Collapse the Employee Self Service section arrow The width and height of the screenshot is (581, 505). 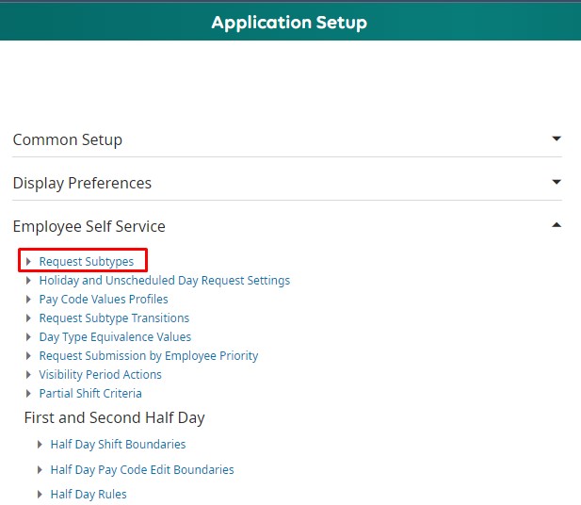[x=556, y=226]
